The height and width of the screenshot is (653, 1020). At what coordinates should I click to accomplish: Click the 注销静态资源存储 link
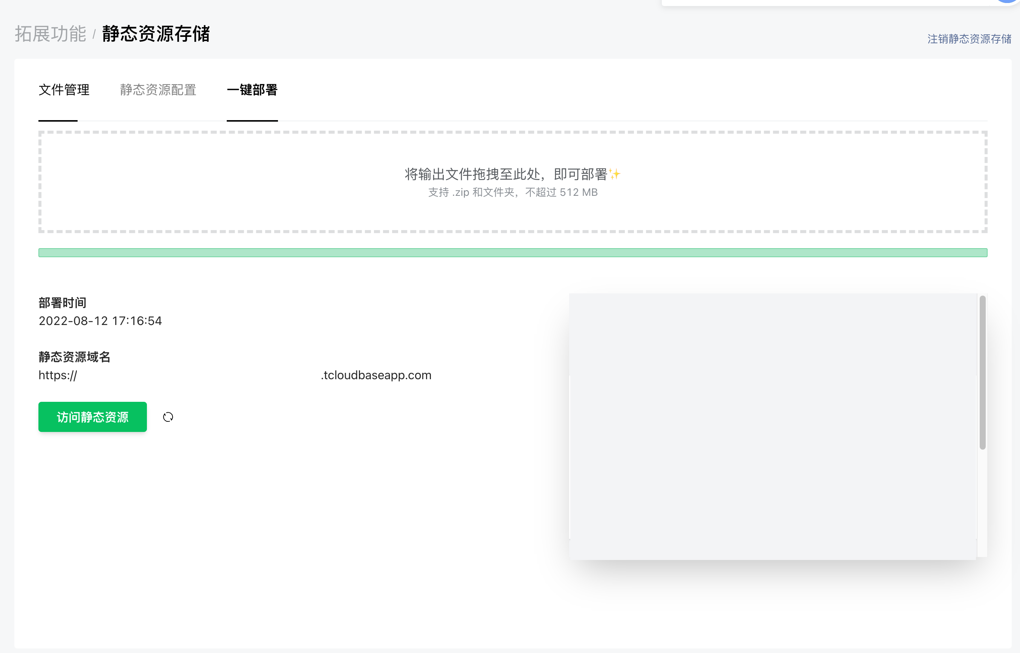pyautogui.click(x=969, y=39)
